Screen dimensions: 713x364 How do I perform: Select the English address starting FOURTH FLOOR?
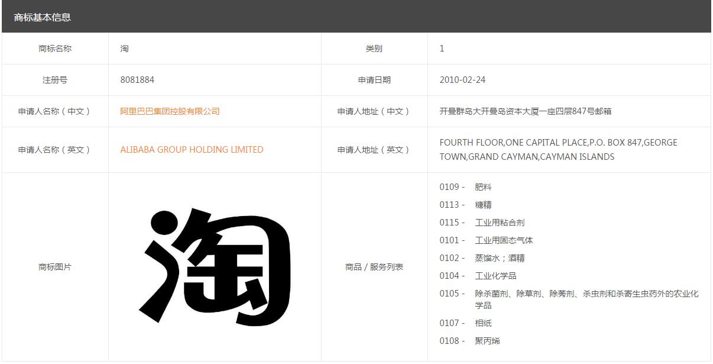point(559,150)
